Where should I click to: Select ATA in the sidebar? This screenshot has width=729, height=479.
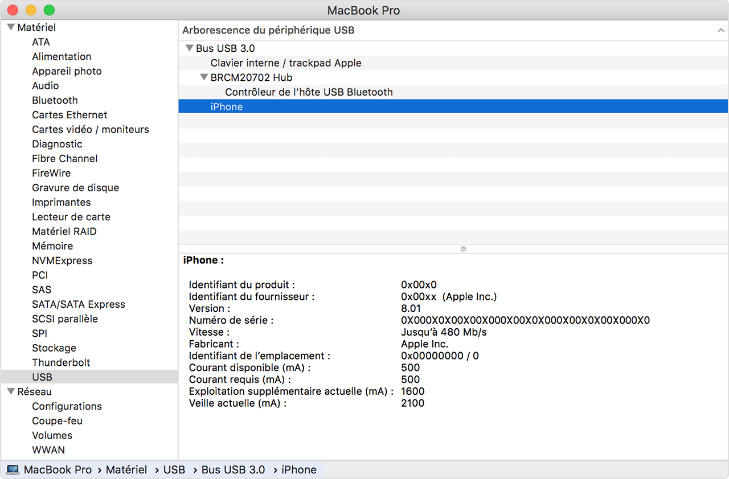[x=41, y=42]
